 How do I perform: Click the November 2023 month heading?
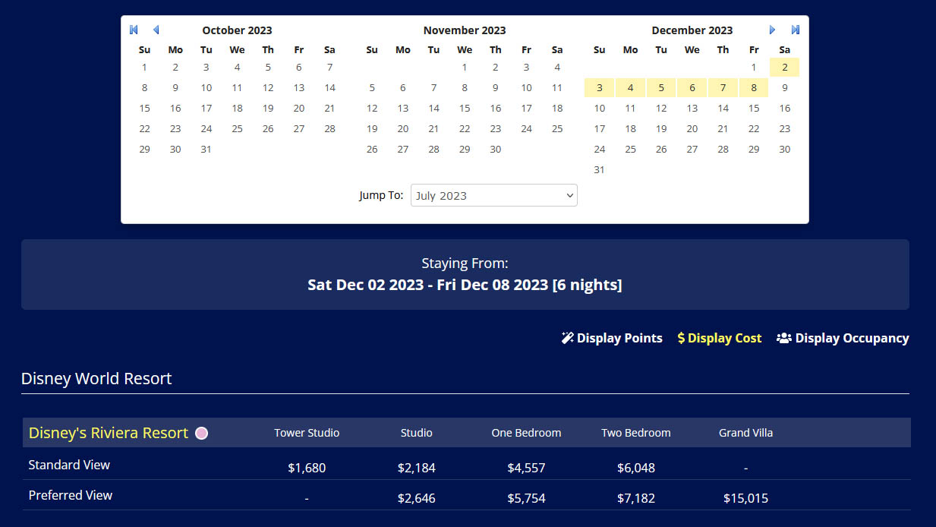(465, 30)
